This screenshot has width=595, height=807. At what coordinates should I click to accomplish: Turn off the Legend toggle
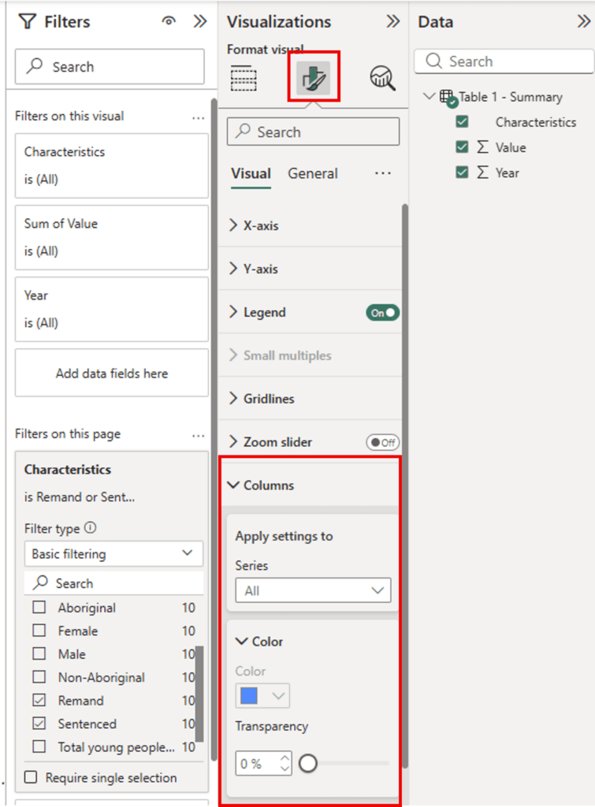(x=382, y=313)
